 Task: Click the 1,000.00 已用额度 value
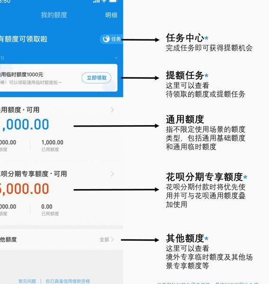(52, 142)
